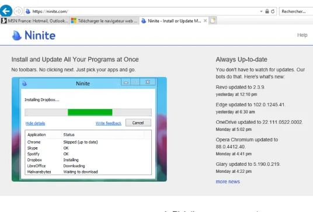Click the Ninite window title bar icon
Image resolution: width=313 pixels, height=212 pixels.
(25, 84)
